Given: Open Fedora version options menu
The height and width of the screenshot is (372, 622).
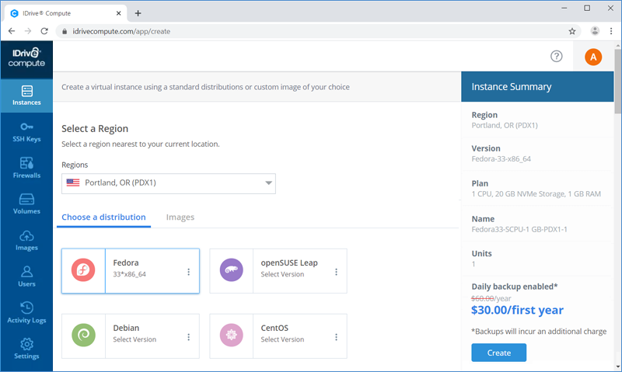Looking at the screenshot, I should click(188, 272).
